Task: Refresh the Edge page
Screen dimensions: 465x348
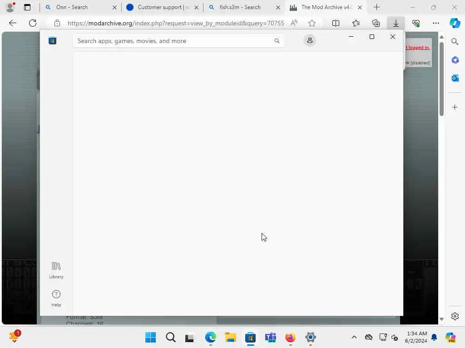Action: point(33,23)
